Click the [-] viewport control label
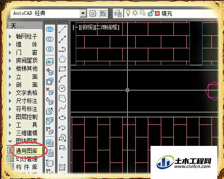Screen dimensions: 224x179 coord(76,27)
